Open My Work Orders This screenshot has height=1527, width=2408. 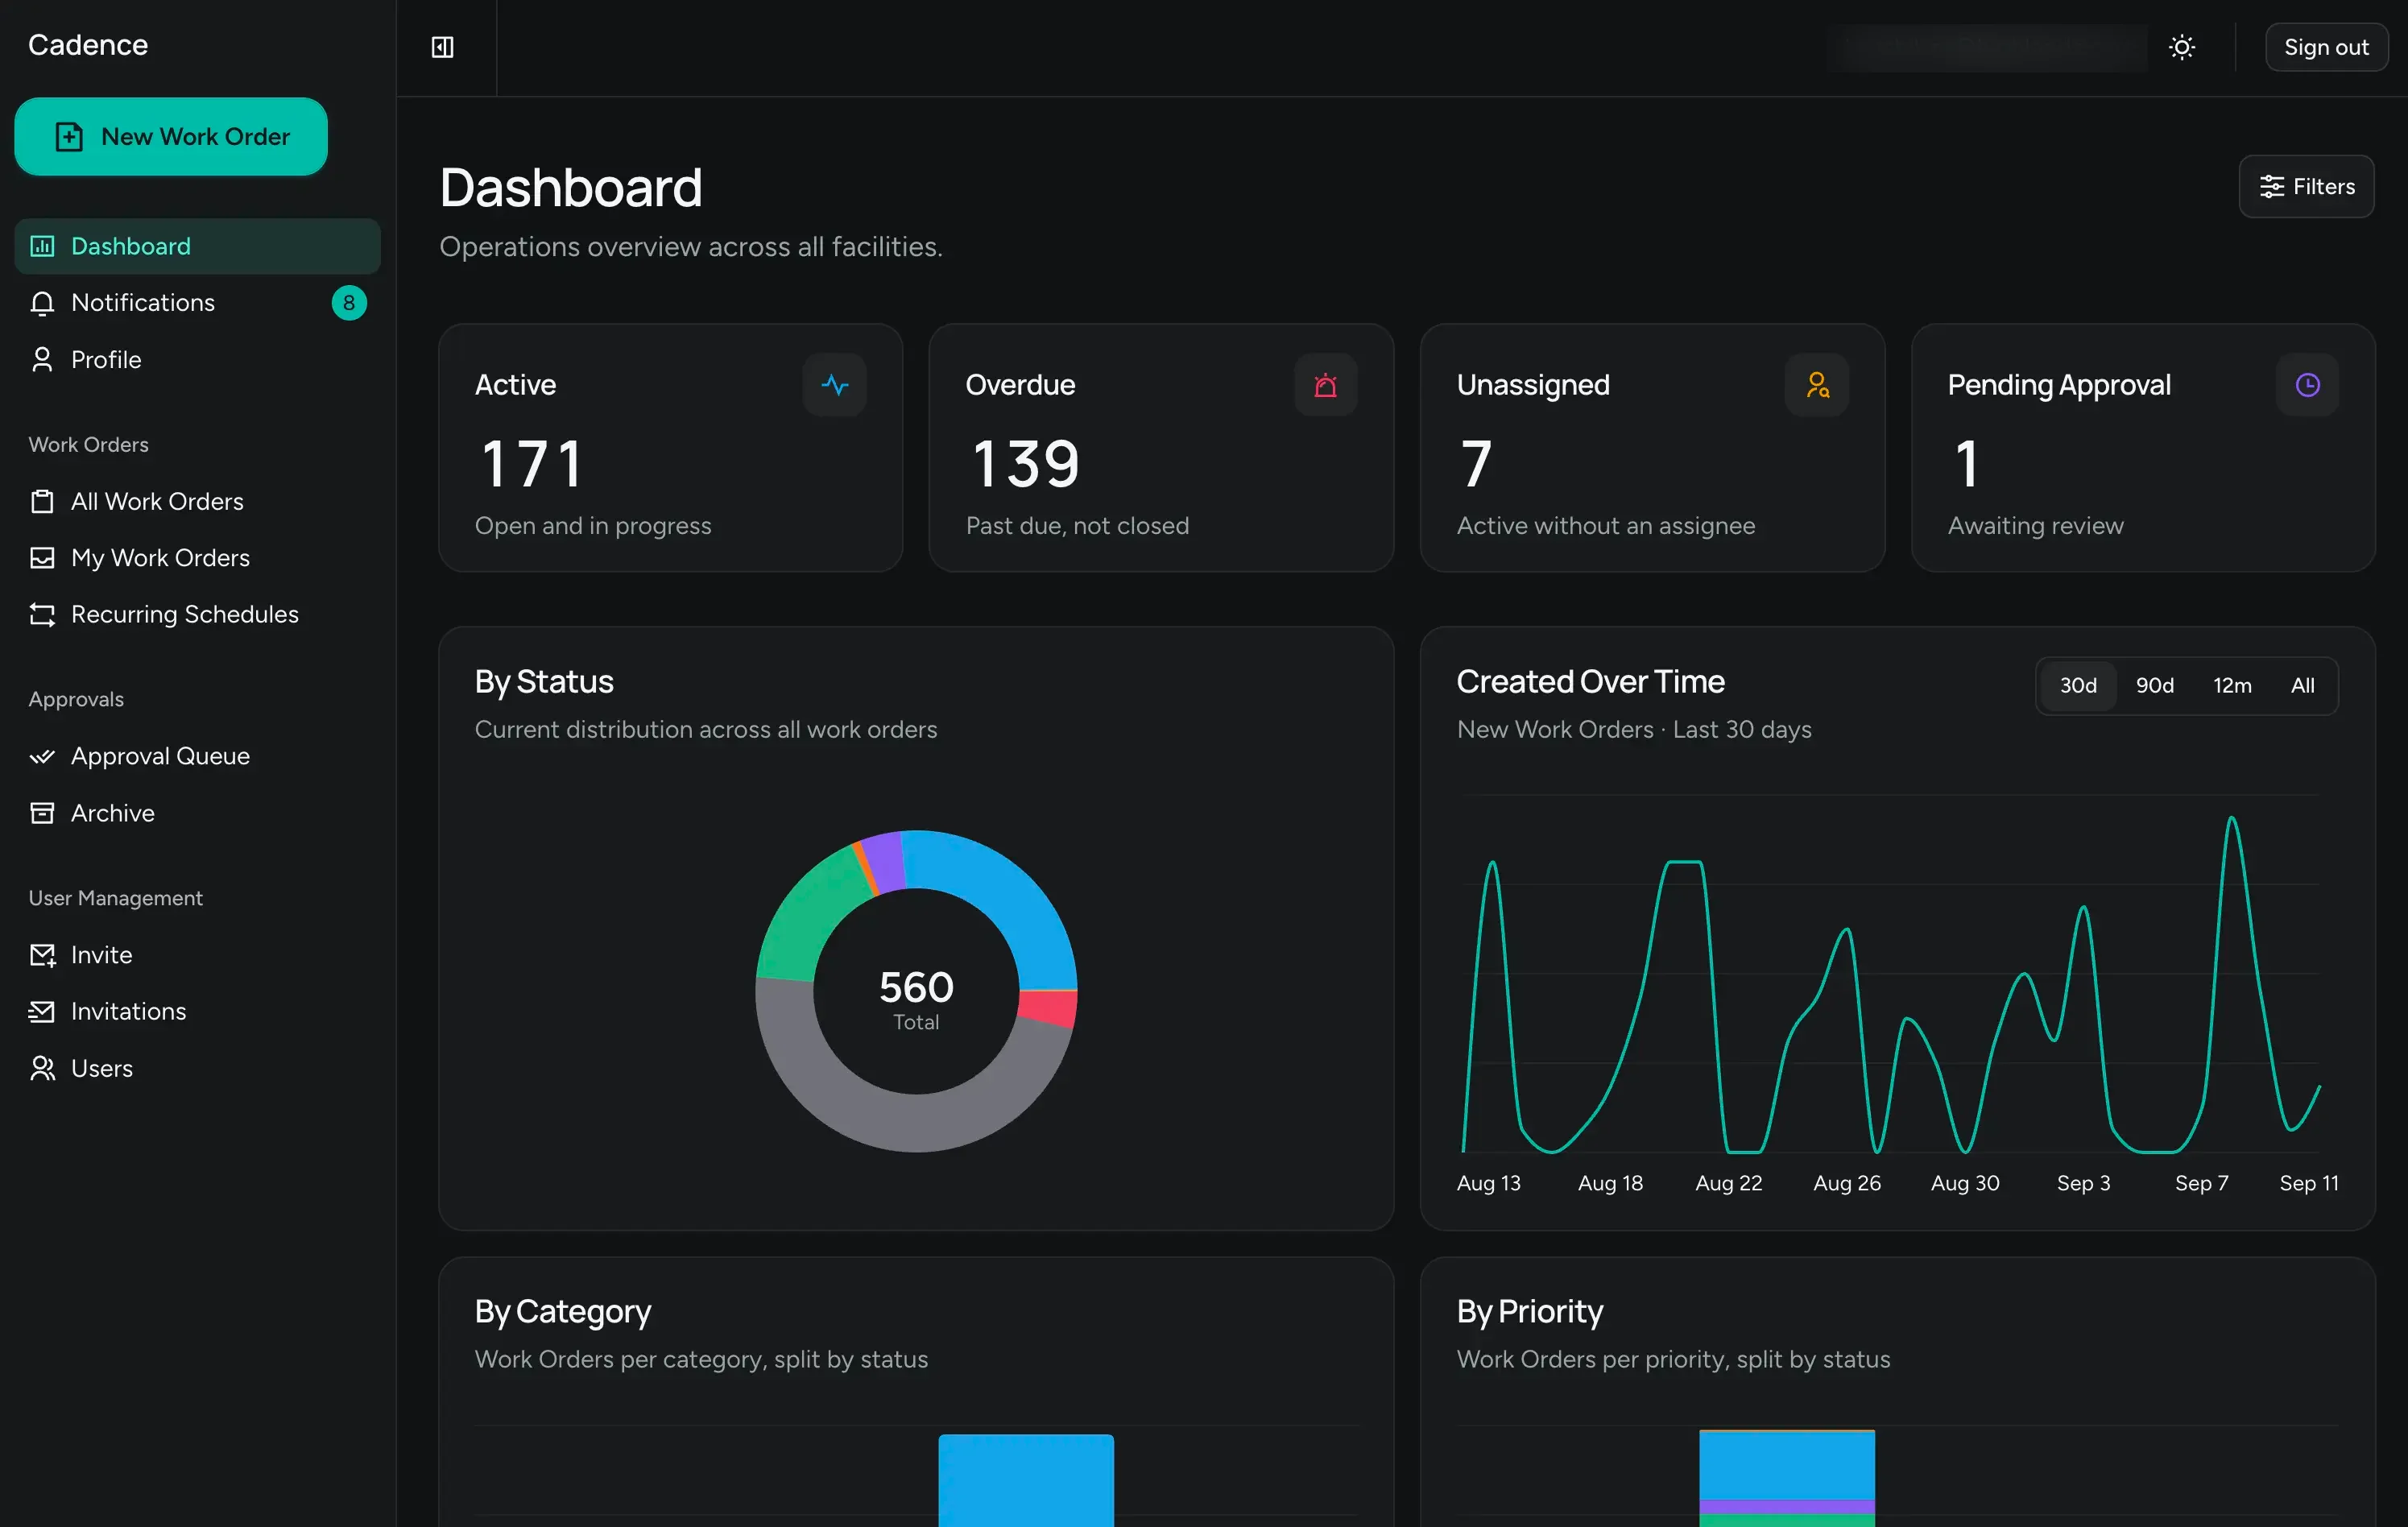[197, 558]
